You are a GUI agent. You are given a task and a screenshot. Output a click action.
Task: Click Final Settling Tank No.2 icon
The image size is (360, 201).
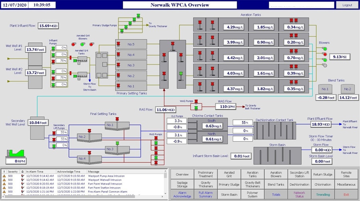click(x=89, y=138)
